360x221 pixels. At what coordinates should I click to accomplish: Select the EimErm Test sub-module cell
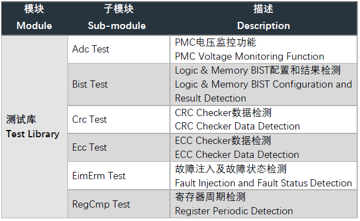point(119,176)
